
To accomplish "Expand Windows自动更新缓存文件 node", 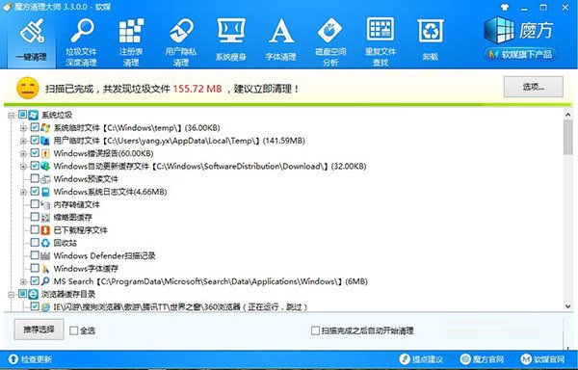I will pyautogui.click(x=23, y=167).
